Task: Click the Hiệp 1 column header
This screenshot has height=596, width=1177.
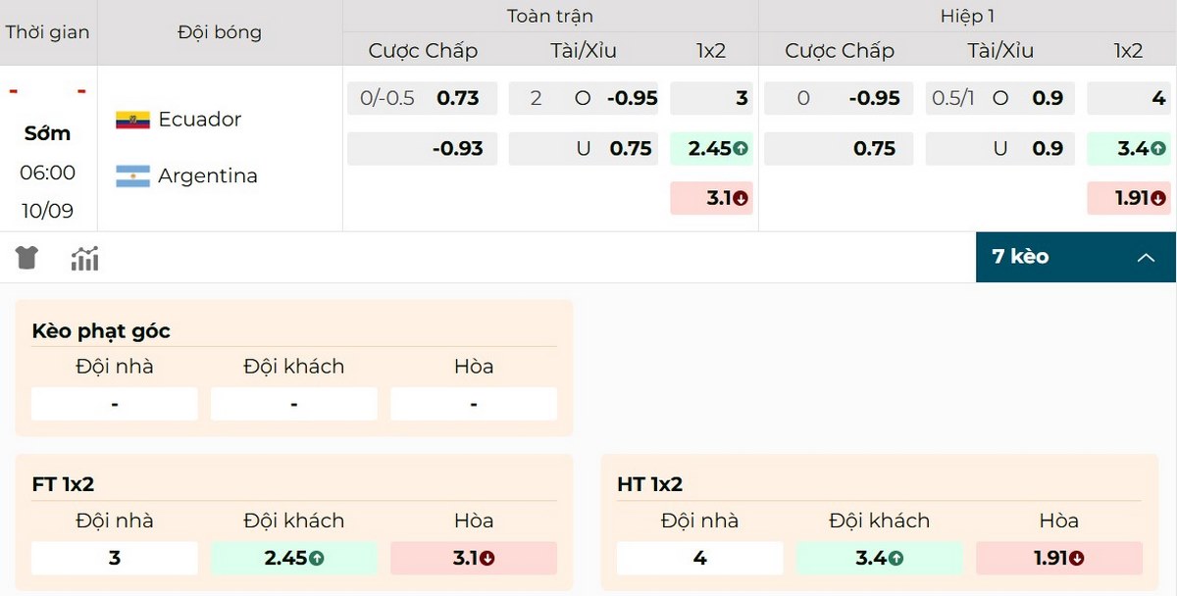Action: coord(967,17)
